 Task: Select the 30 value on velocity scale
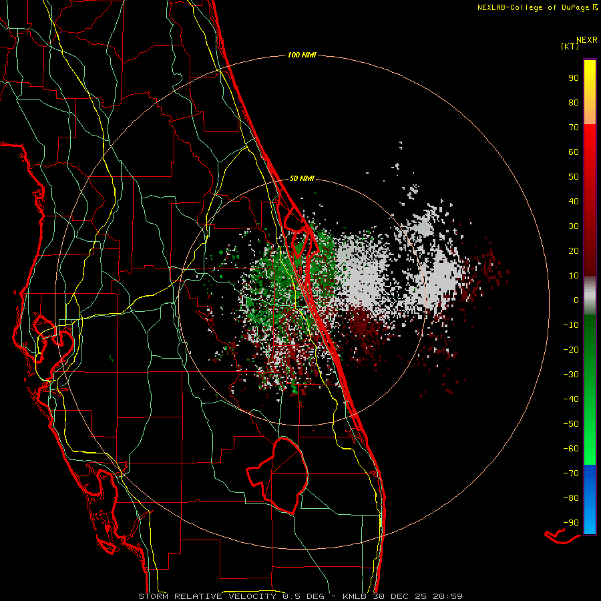click(x=574, y=226)
